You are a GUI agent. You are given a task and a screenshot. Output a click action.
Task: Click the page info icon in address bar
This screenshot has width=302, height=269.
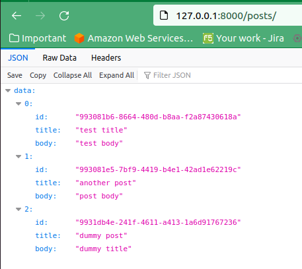[x=164, y=16]
